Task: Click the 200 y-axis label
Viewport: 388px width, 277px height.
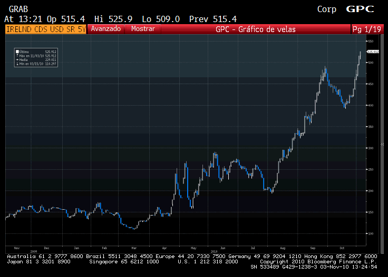Action: pyautogui.click(x=371, y=191)
